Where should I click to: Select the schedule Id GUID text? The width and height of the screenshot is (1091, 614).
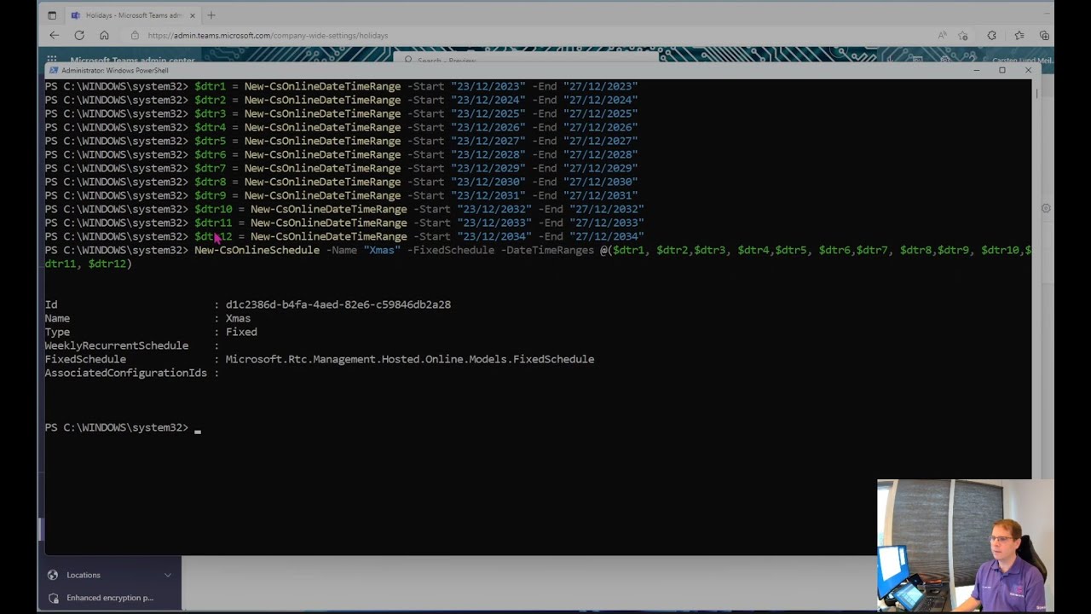[338, 304]
